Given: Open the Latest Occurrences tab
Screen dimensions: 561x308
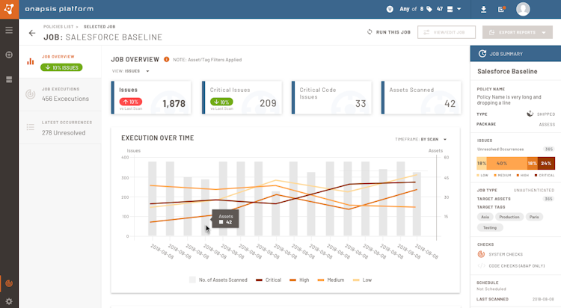Looking at the screenshot, I should tap(60, 128).
